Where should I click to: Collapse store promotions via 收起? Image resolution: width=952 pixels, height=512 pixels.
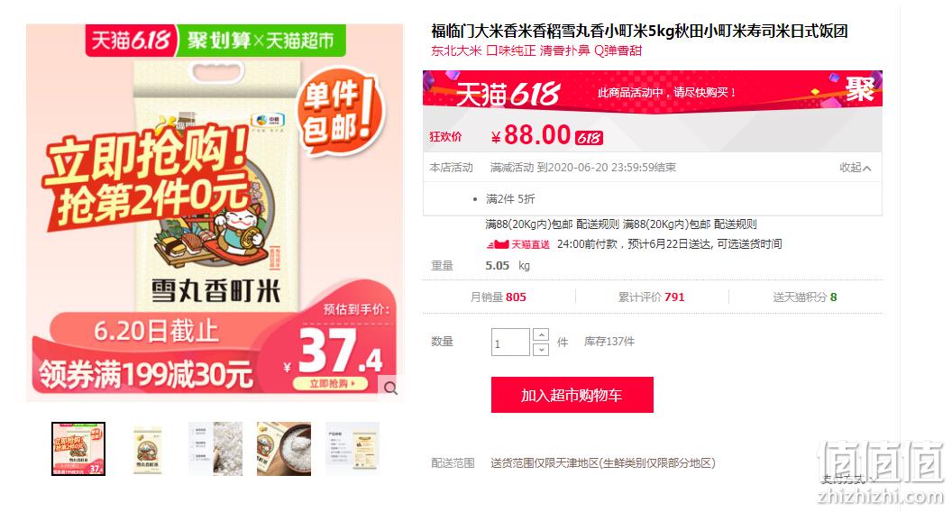point(856,168)
